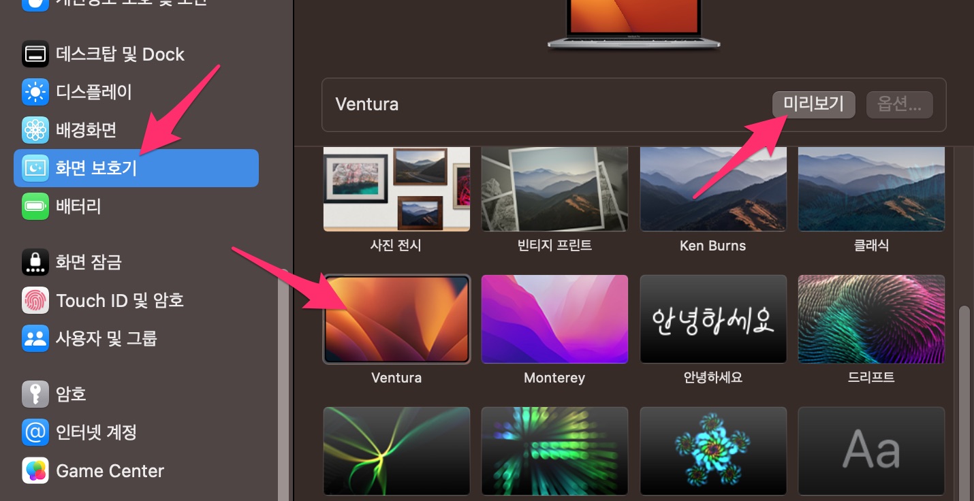The height and width of the screenshot is (501, 974).
Task: Select the Ventura screen saver thumbnail
Action: [396, 319]
